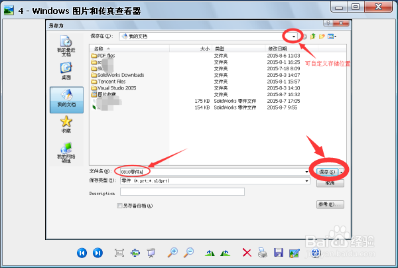
Task: Expand 文件名 dropdown arrow
Action: (306, 172)
